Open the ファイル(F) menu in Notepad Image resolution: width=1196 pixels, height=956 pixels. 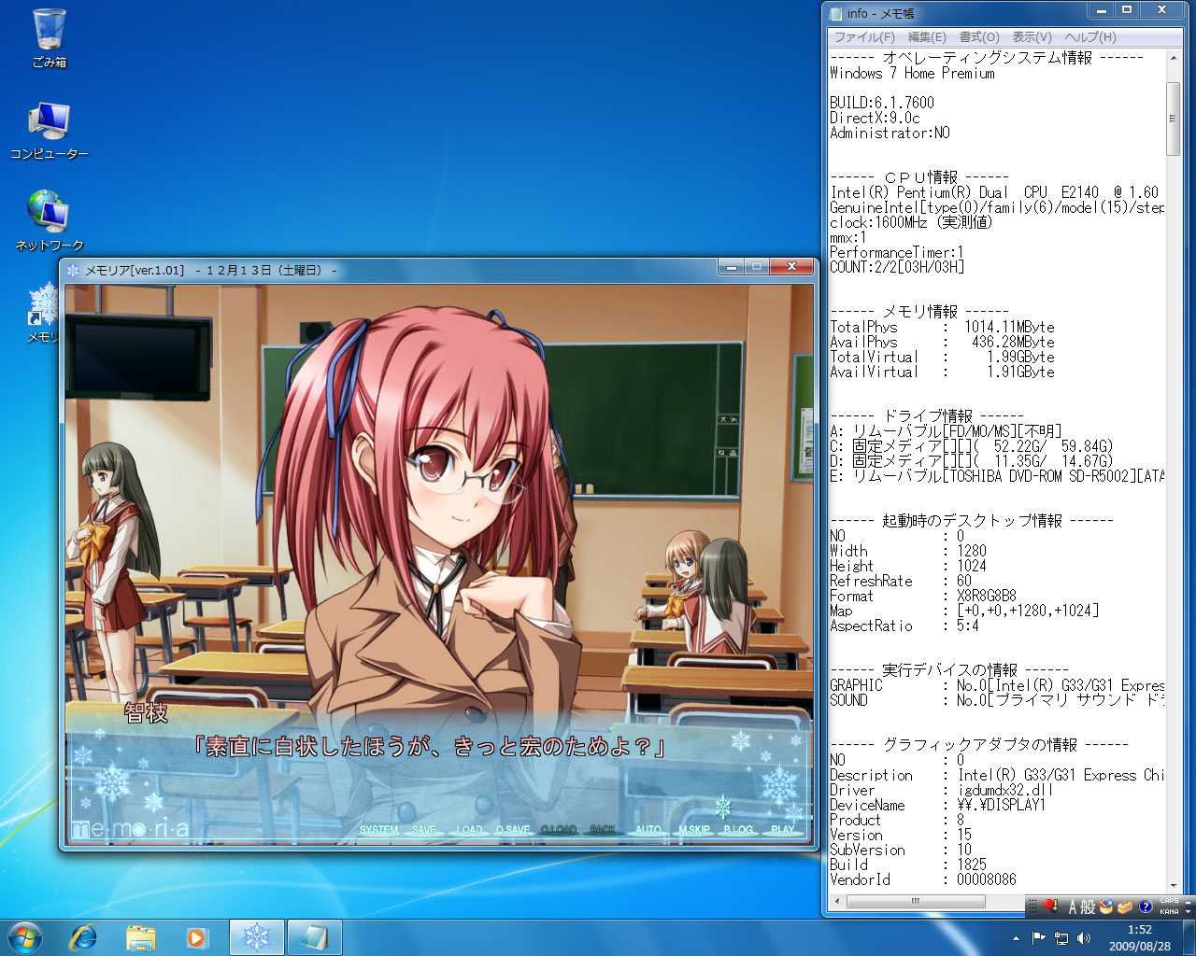click(x=864, y=36)
